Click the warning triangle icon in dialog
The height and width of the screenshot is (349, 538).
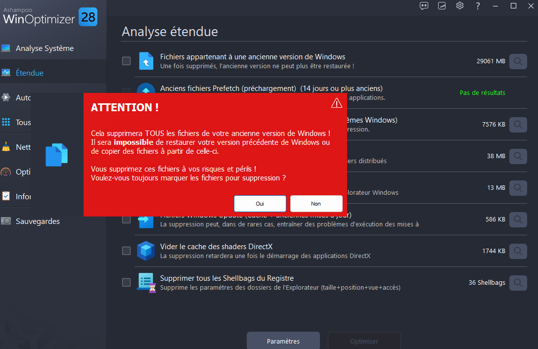pyautogui.click(x=337, y=103)
